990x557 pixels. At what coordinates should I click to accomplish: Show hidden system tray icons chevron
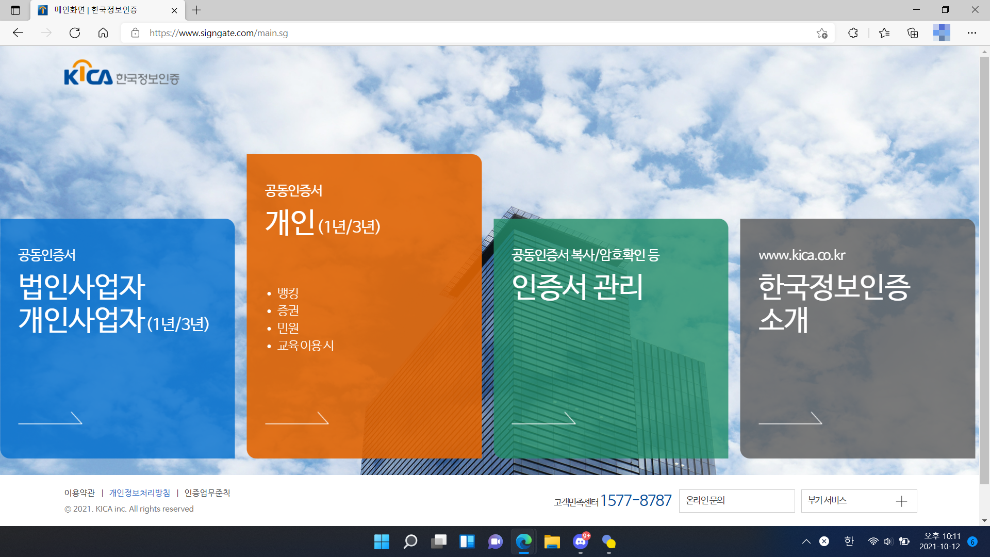coord(806,542)
